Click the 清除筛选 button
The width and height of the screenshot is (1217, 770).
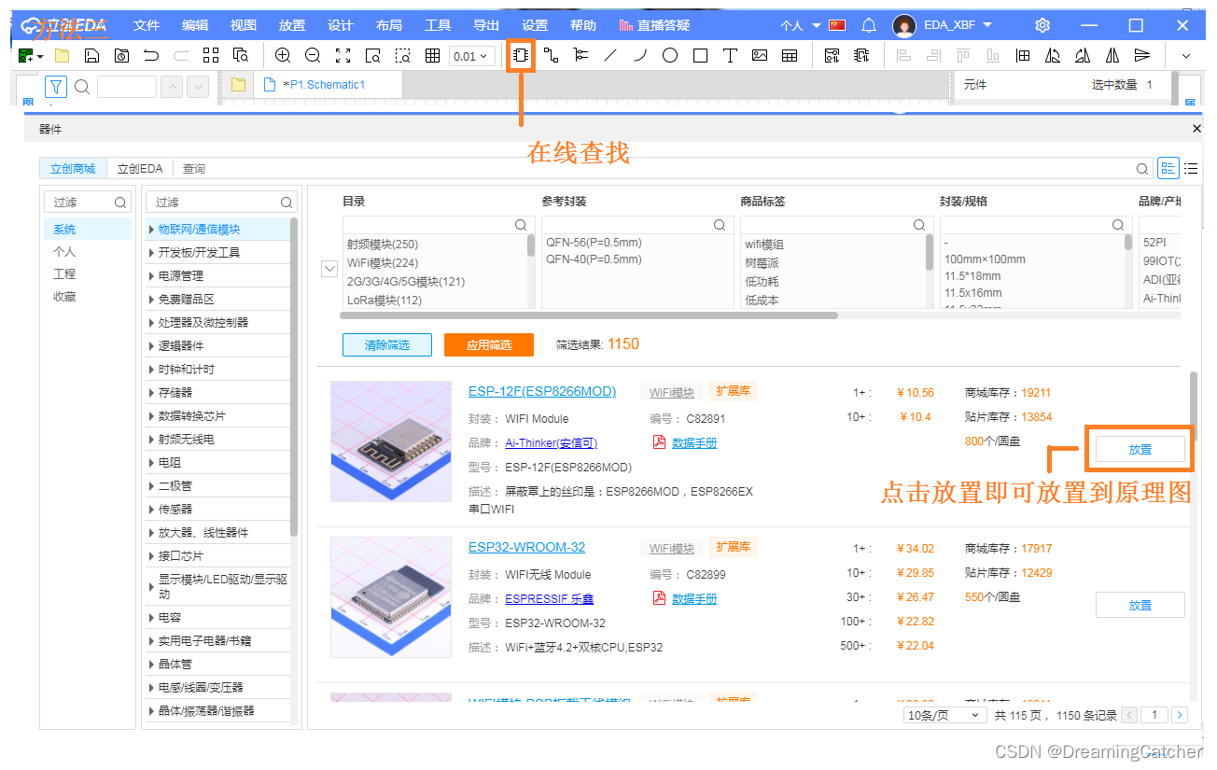pos(387,344)
